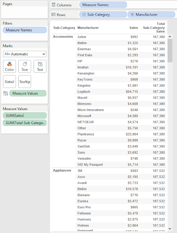This screenshot has width=177, height=233.
Task: Click the text icon beside Measure Values pill
Action: pyautogui.click(x=5, y=93)
